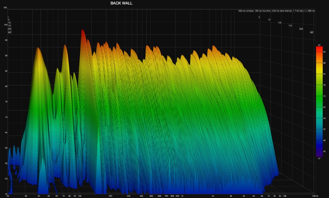
Task: Select the 287 ms marker on right time axis
Action: 312,32
